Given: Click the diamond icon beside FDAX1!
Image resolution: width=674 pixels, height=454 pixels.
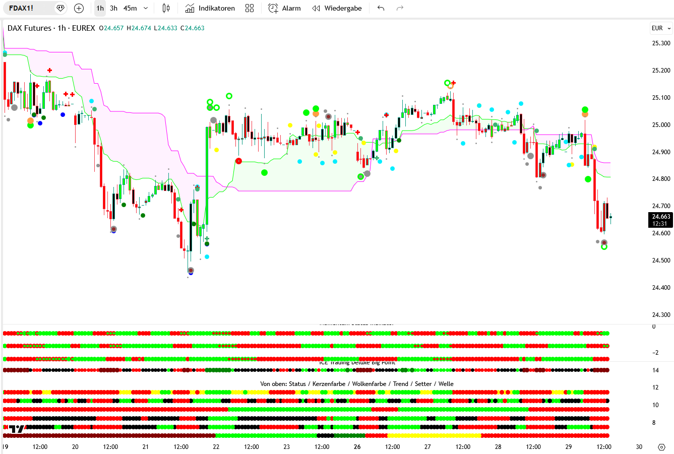Looking at the screenshot, I should [x=60, y=8].
